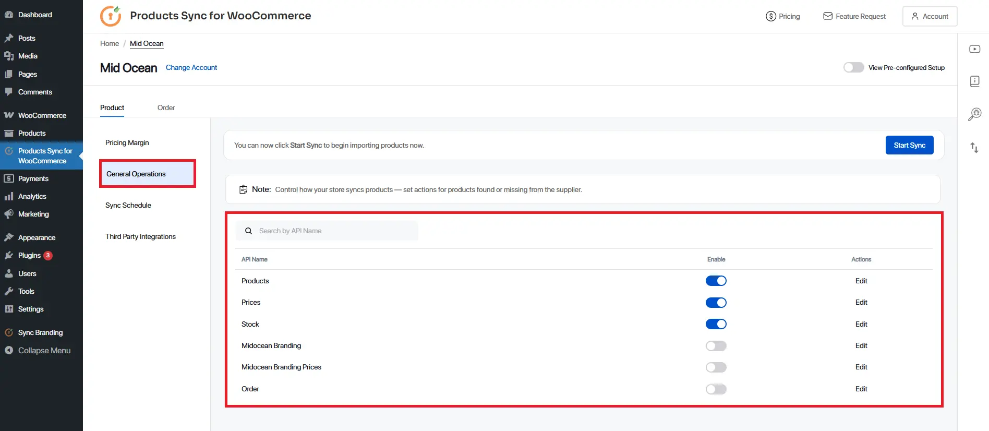
Task: Click the Account button
Action: click(x=930, y=16)
